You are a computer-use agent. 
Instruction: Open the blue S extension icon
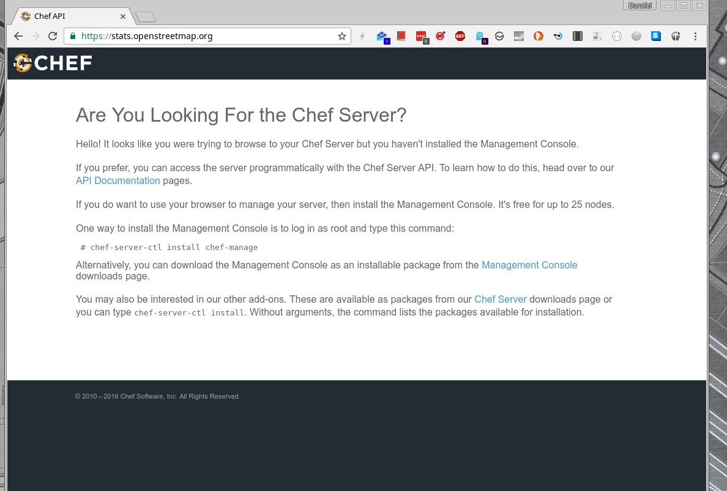point(655,36)
